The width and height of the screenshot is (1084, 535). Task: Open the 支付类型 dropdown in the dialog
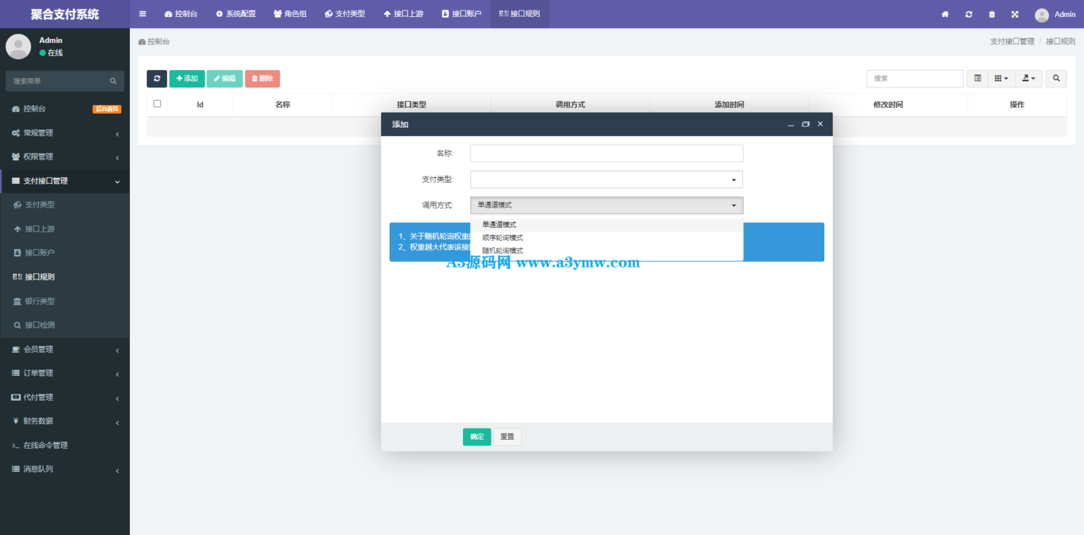tap(606, 179)
